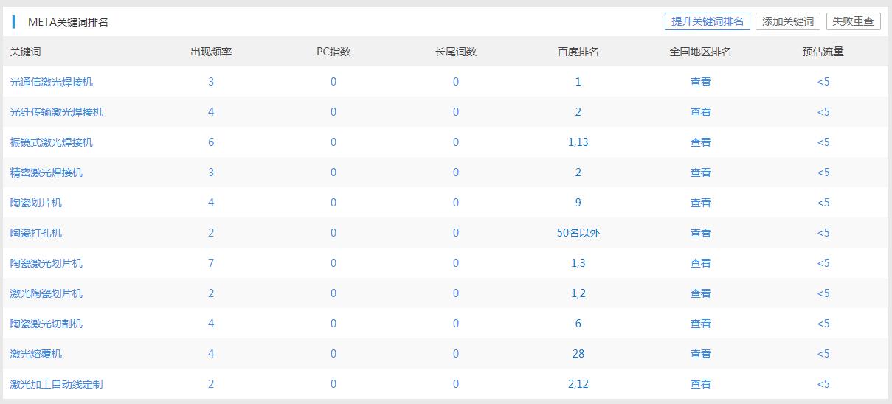The height and width of the screenshot is (404, 892).
Task: Click the 长尾词数 column header
Action: click(x=456, y=52)
